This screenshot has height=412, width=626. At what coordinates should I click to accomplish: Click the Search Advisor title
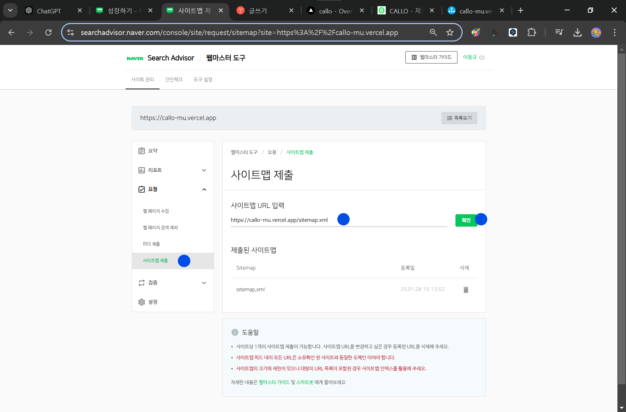[171, 58]
